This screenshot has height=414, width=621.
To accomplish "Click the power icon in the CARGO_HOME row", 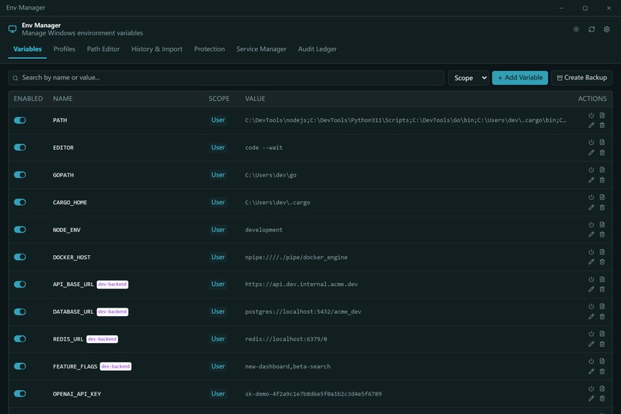I will [x=591, y=197].
